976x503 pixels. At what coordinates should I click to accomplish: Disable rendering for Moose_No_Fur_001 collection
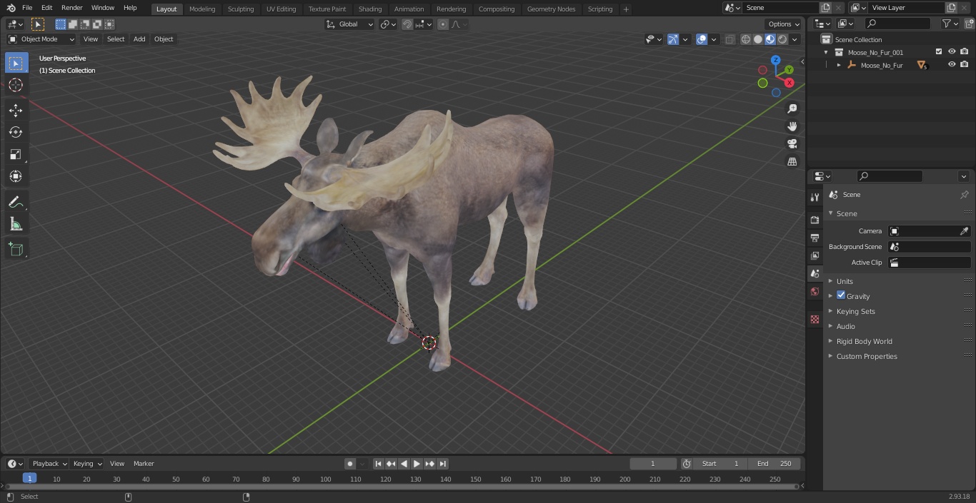[965, 51]
